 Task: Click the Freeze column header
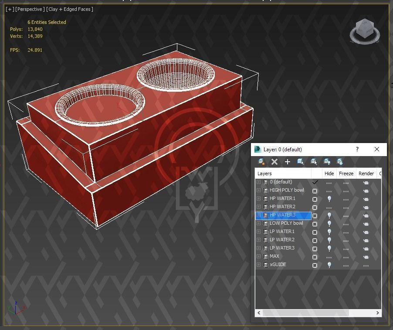346,173
